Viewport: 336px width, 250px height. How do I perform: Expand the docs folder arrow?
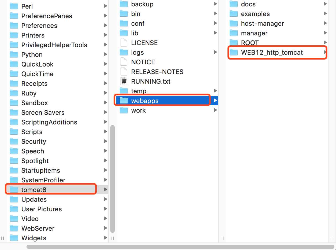pyautogui.click(x=325, y=4)
